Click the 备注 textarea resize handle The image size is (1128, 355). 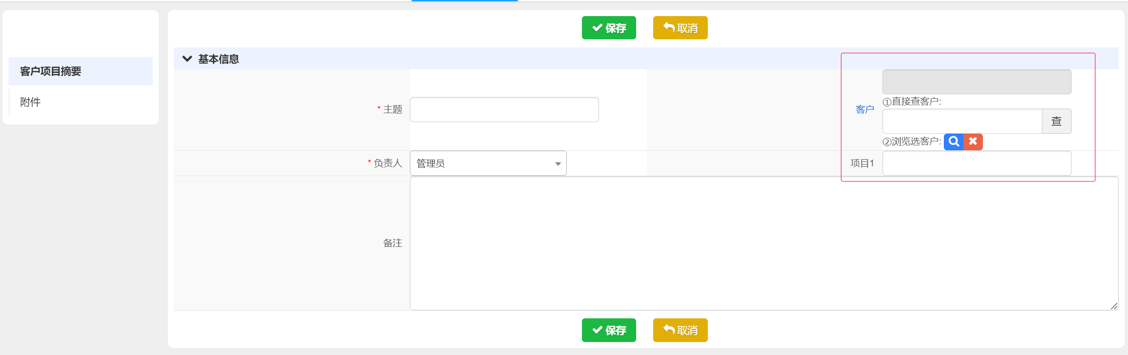[x=1114, y=306]
